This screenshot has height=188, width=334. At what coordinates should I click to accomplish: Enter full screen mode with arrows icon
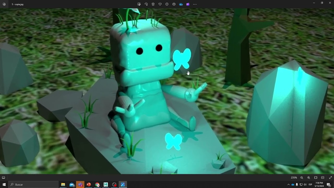(x=330, y=178)
